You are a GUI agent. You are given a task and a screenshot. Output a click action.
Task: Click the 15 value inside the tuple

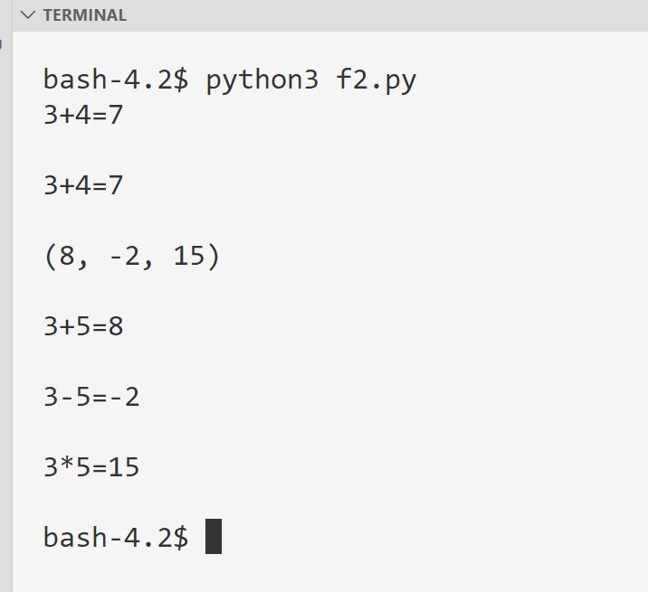pyautogui.click(x=189, y=257)
